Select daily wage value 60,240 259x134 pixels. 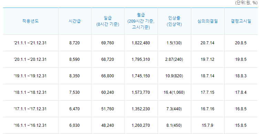click(x=108, y=92)
